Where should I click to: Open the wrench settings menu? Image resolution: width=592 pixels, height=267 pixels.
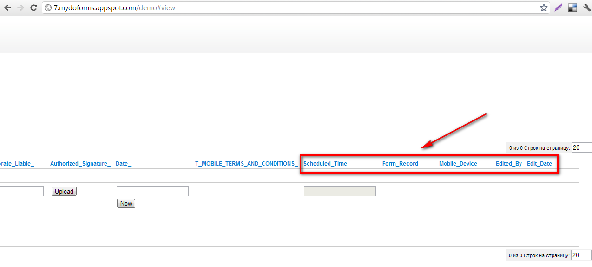[586, 8]
